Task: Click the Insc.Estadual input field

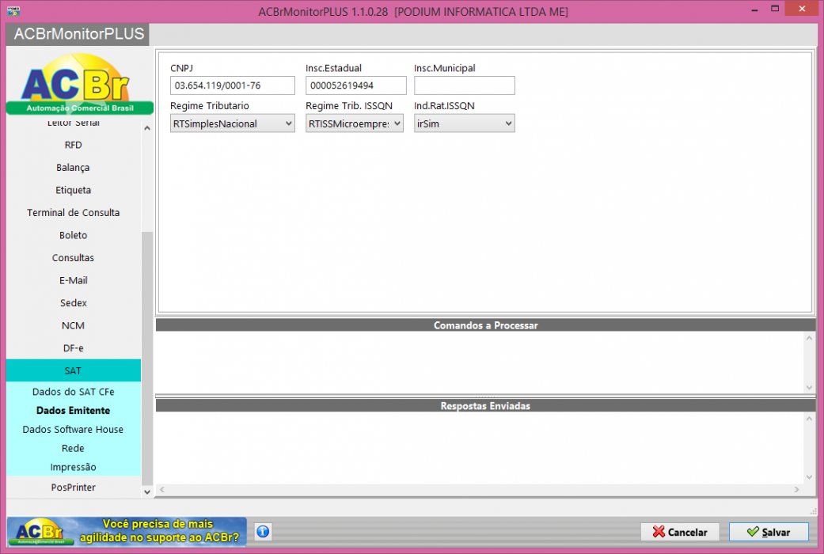Action: click(x=355, y=85)
